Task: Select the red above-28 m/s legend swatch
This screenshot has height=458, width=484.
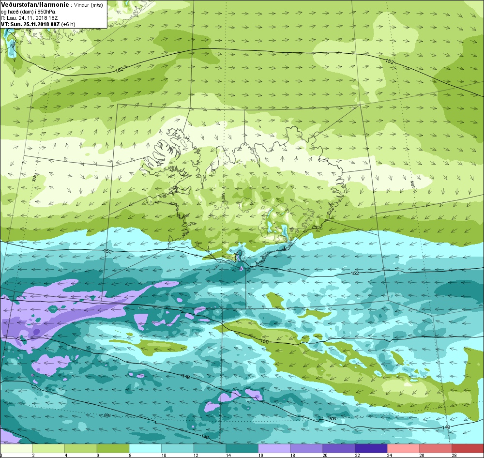Action: [x=468, y=448]
